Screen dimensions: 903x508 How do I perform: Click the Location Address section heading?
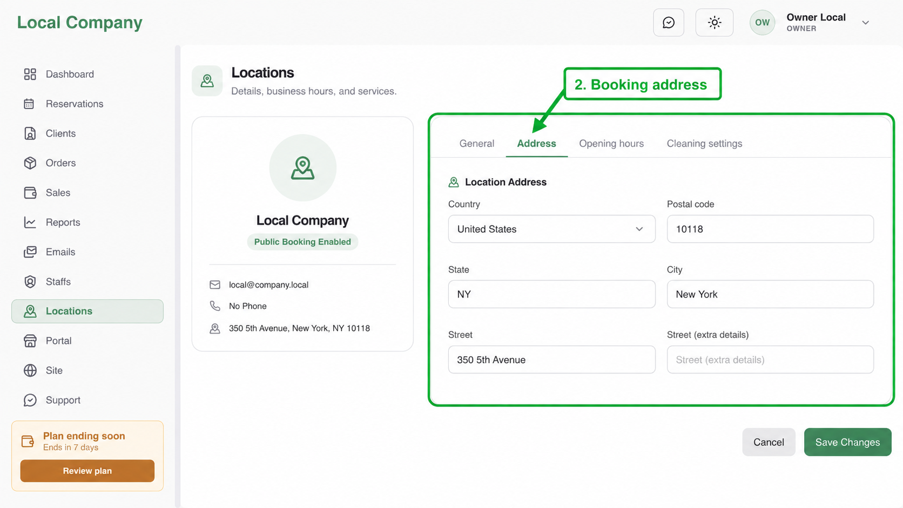pos(506,182)
